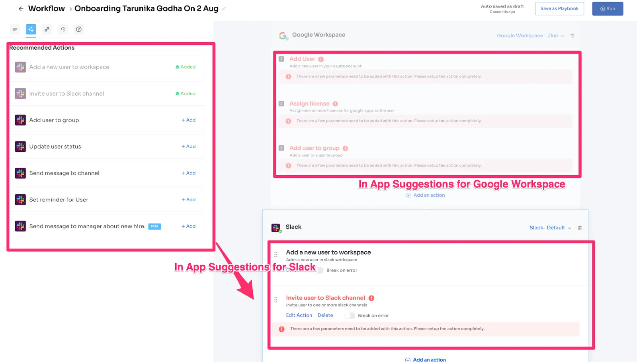Click the pencil icon to rename workflow
The width and height of the screenshot is (637, 362).
pyautogui.click(x=224, y=8)
